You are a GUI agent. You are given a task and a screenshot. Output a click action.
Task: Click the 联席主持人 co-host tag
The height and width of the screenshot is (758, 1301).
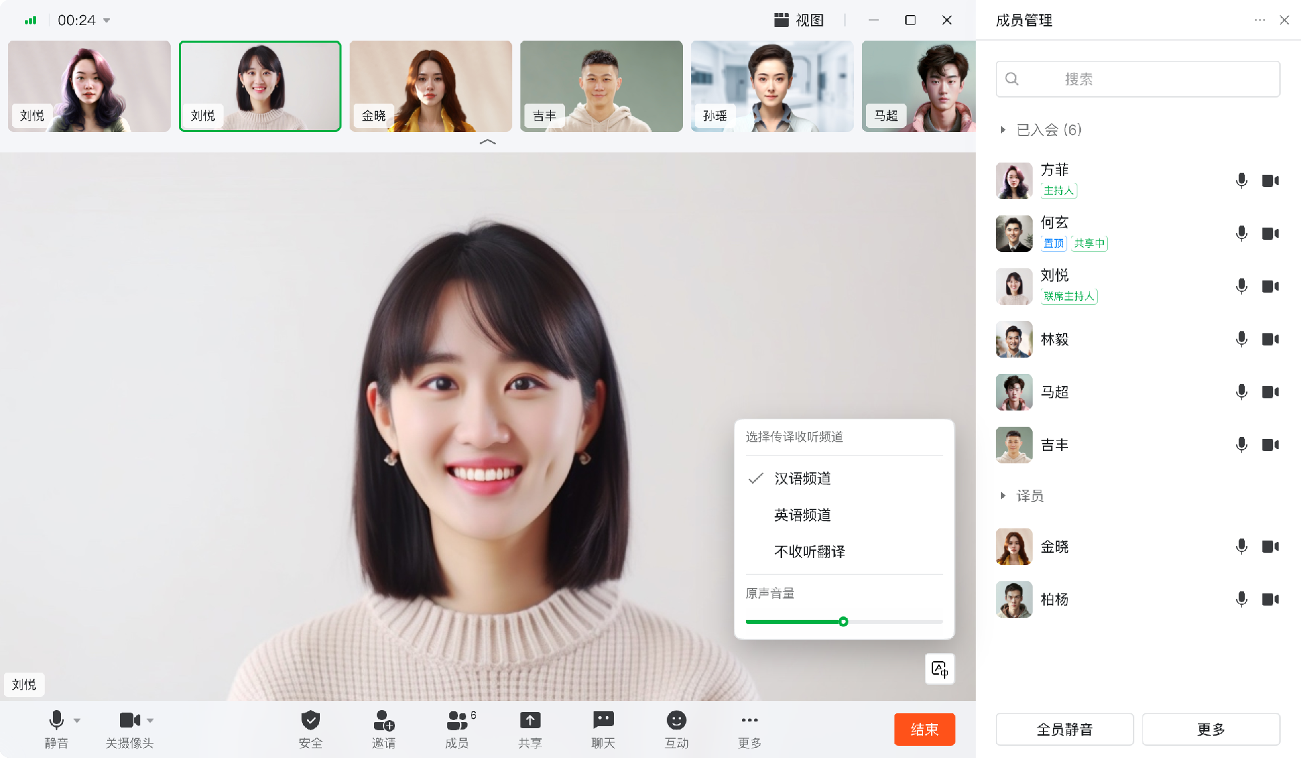click(x=1069, y=297)
